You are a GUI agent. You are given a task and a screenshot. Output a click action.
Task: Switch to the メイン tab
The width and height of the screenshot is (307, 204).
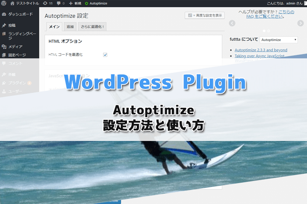click(54, 27)
